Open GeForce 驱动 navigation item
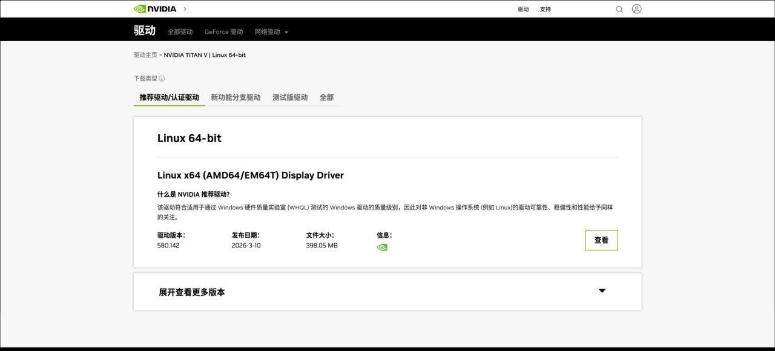The image size is (775, 351). (223, 32)
